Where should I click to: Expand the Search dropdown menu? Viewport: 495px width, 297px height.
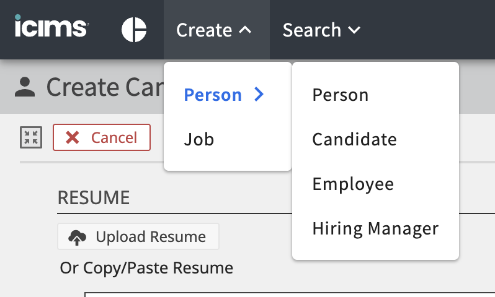coord(321,30)
